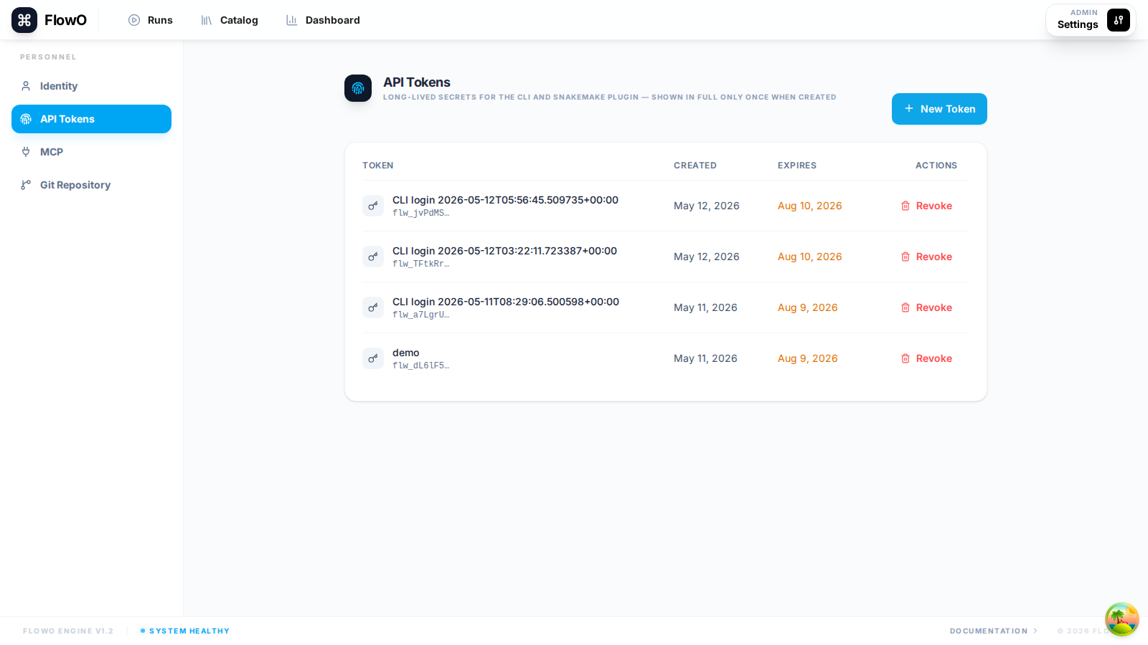This screenshot has width=1148, height=645.
Task: Select API Tokens in the sidebar
Action: point(91,119)
